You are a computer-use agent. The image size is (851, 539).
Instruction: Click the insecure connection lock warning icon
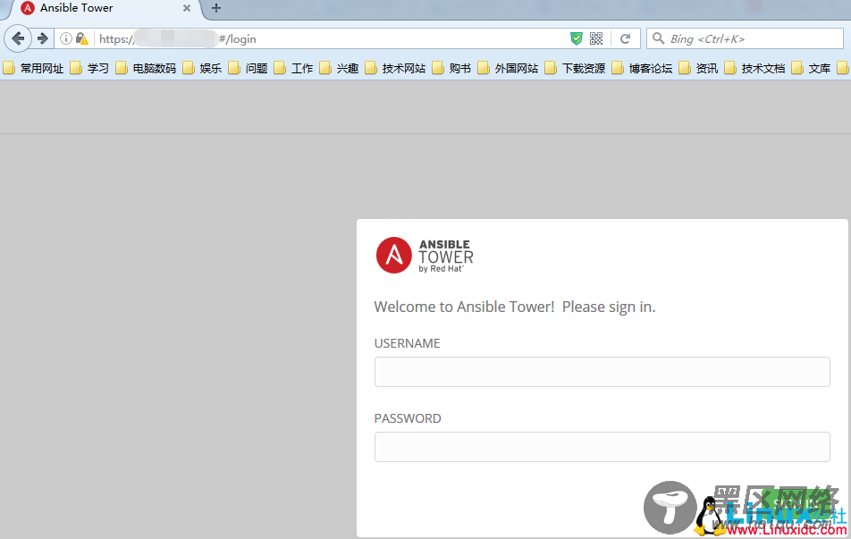[x=82, y=38]
